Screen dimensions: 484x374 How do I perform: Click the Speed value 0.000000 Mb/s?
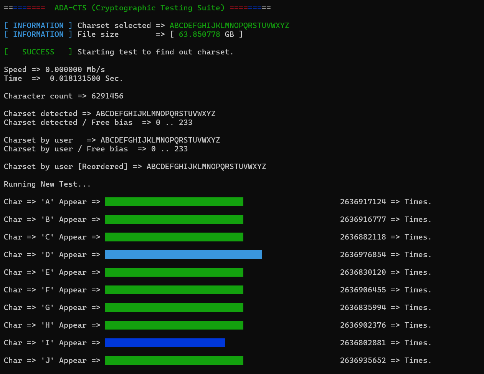pyautogui.click(x=75, y=70)
